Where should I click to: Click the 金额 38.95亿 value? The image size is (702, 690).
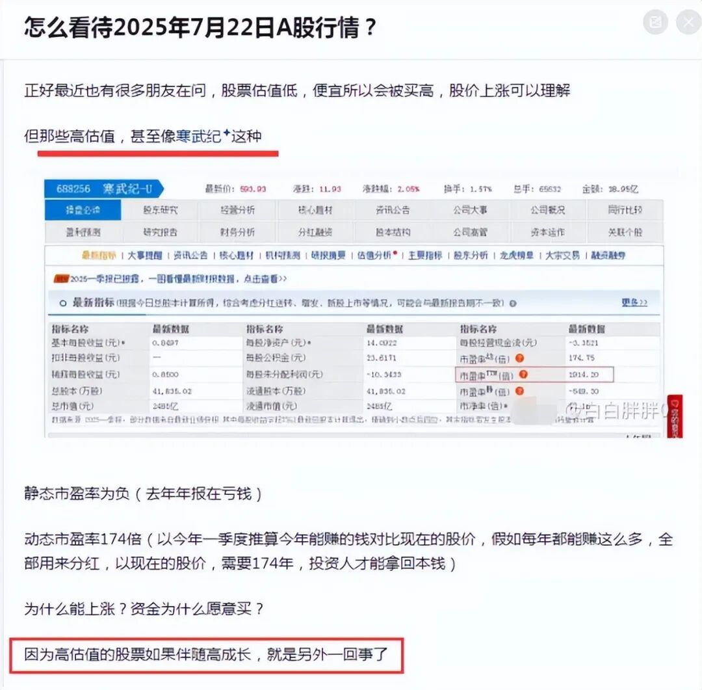click(623, 189)
